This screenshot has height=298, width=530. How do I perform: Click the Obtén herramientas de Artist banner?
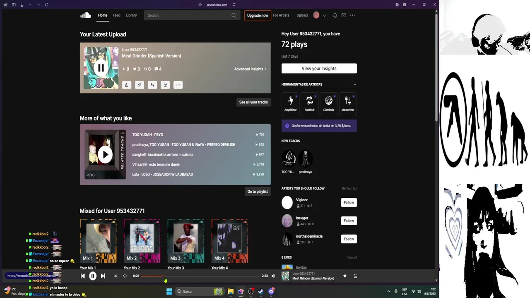(319, 126)
